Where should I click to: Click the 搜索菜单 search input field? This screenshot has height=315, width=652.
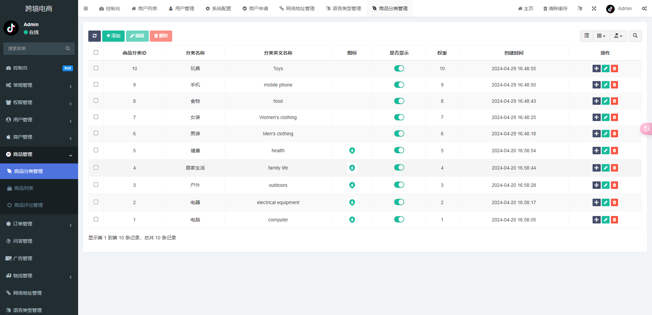tap(36, 48)
